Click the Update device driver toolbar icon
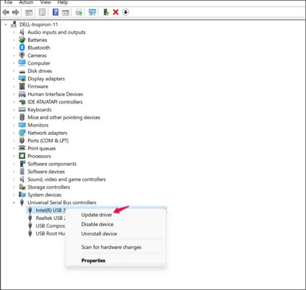Viewport: 306px width, 290px height. click(x=106, y=12)
